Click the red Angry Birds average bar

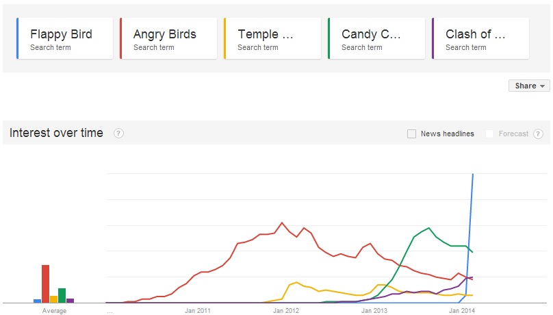click(46, 283)
